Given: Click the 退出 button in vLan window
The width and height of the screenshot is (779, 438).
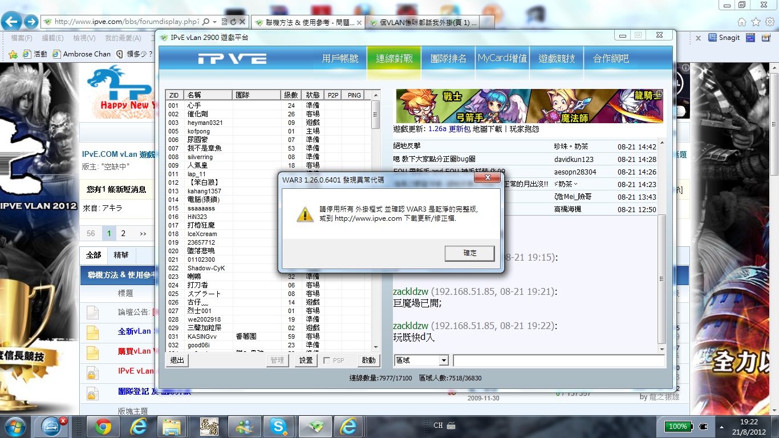Looking at the screenshot, I should (177, 360).
